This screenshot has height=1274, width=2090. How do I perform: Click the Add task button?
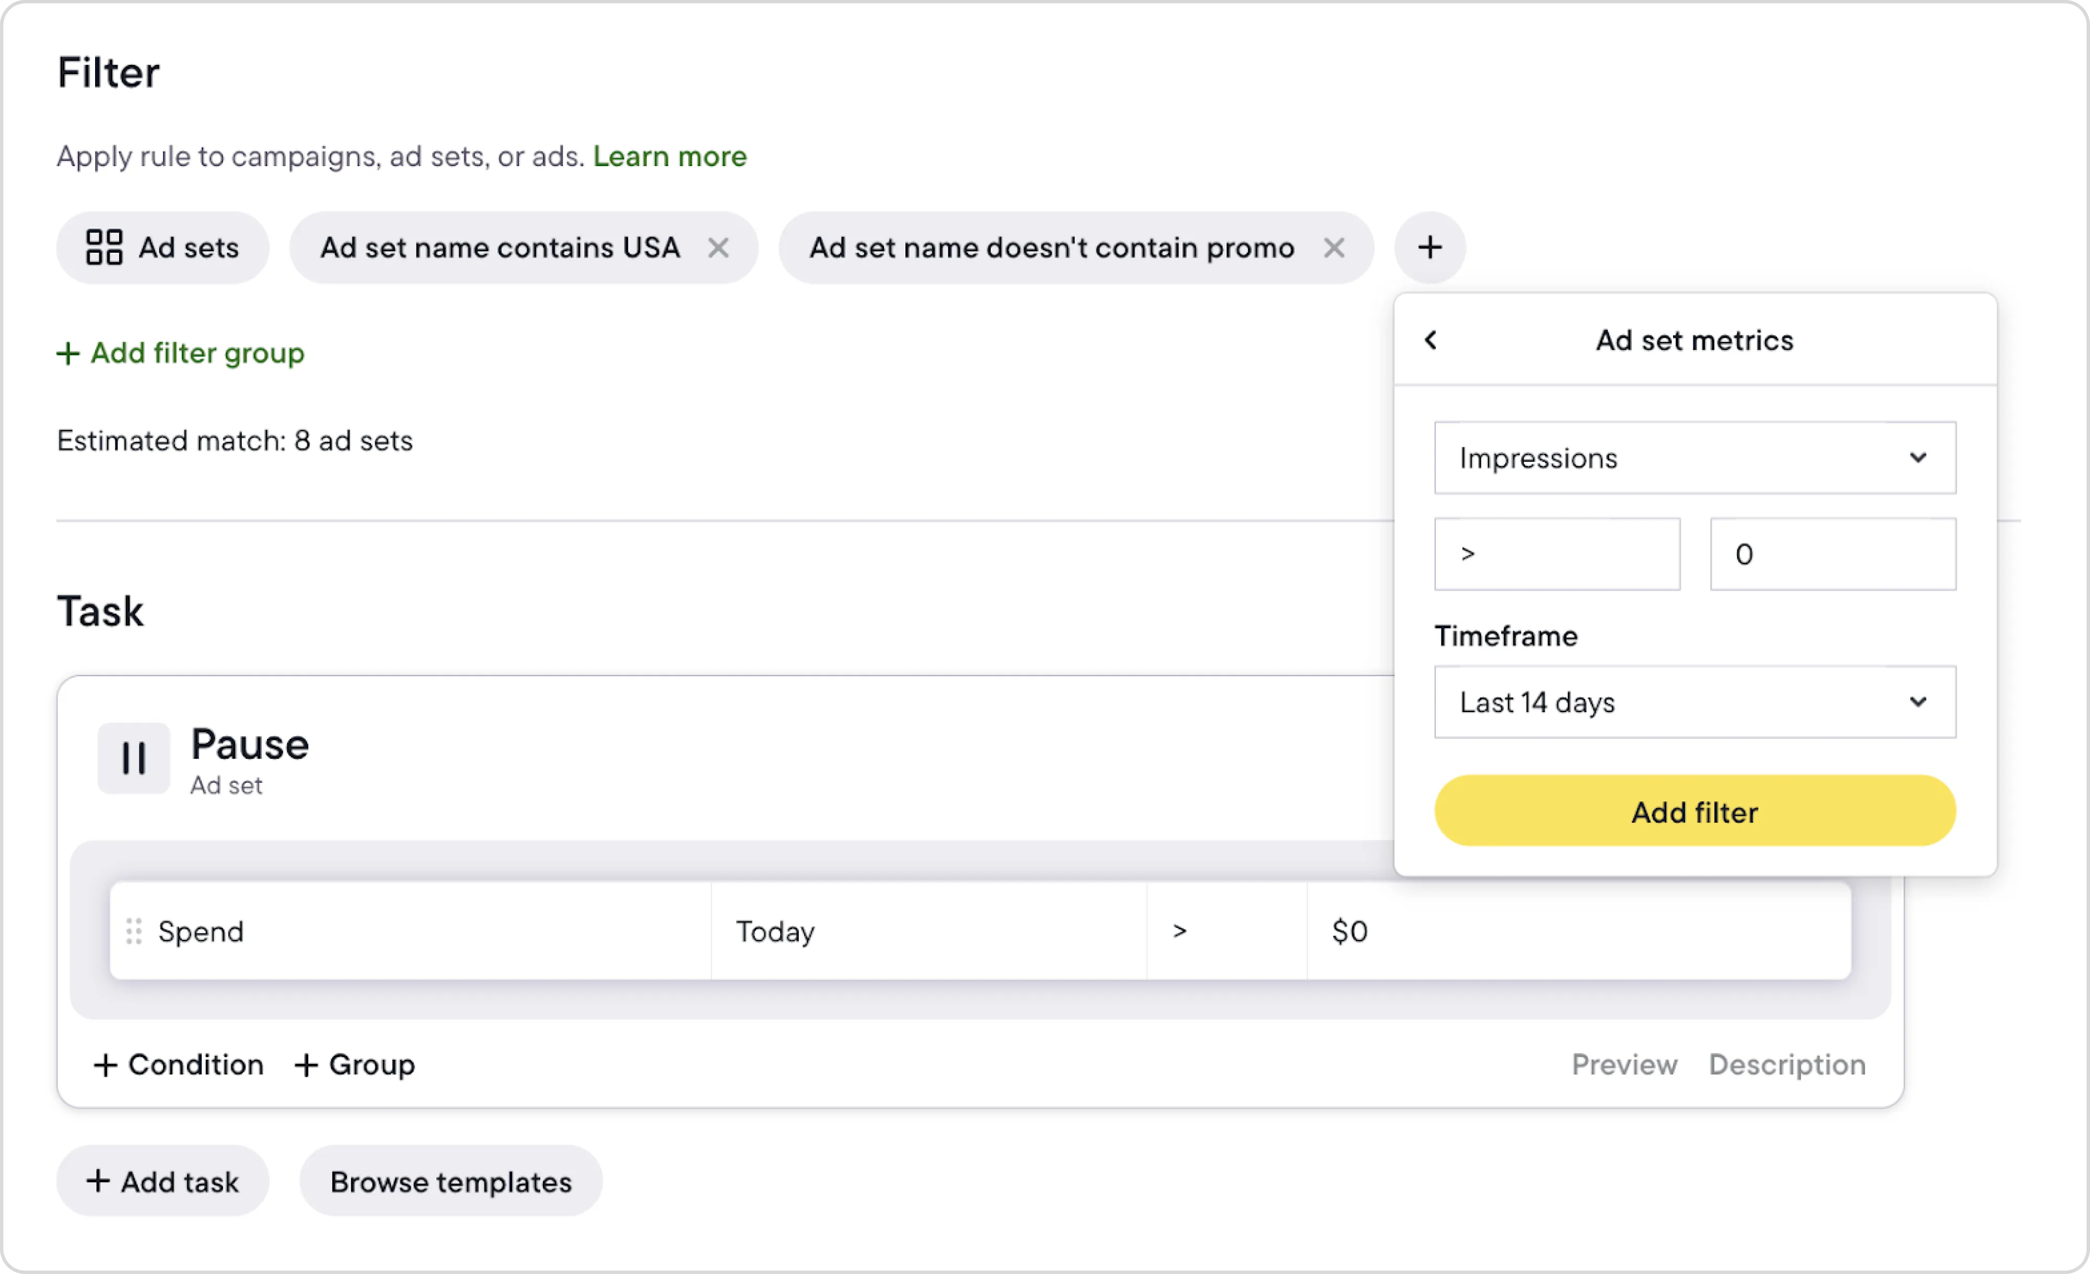[163, 1182]
